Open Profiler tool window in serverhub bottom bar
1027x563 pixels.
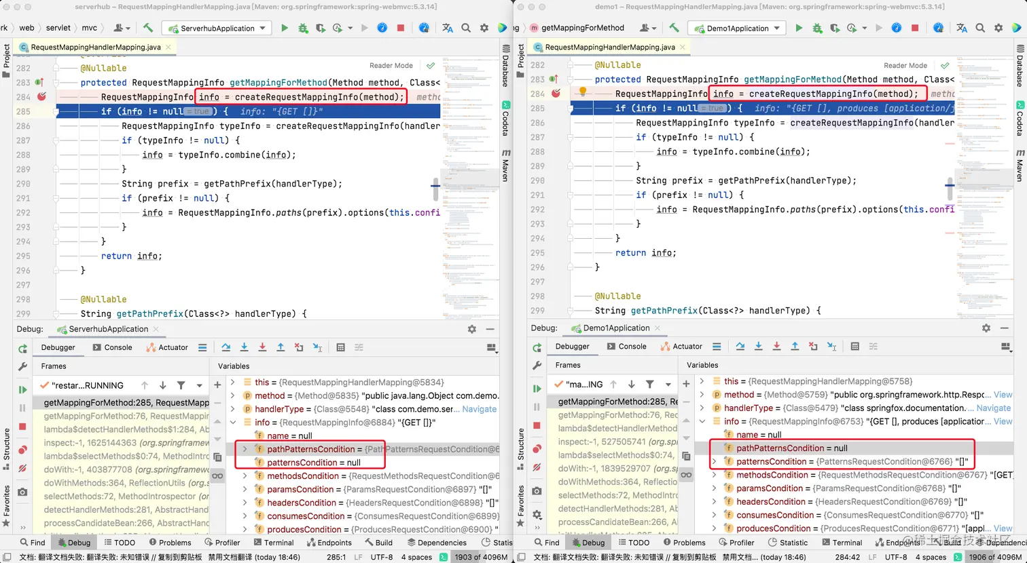pyautogui.click(x=222, y=543)
